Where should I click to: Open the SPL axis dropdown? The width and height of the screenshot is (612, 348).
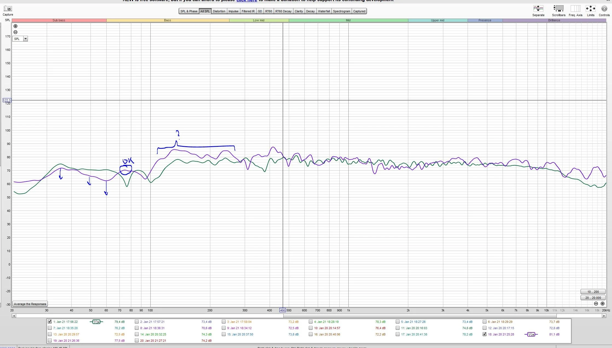click(25, 39)
